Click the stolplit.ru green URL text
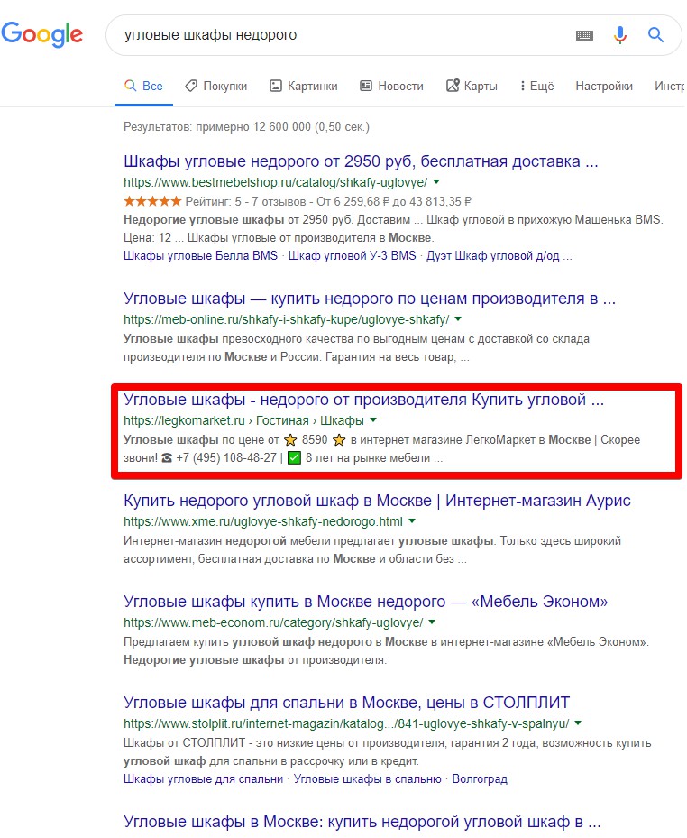The image size is (687, 838). click(346, 723)
